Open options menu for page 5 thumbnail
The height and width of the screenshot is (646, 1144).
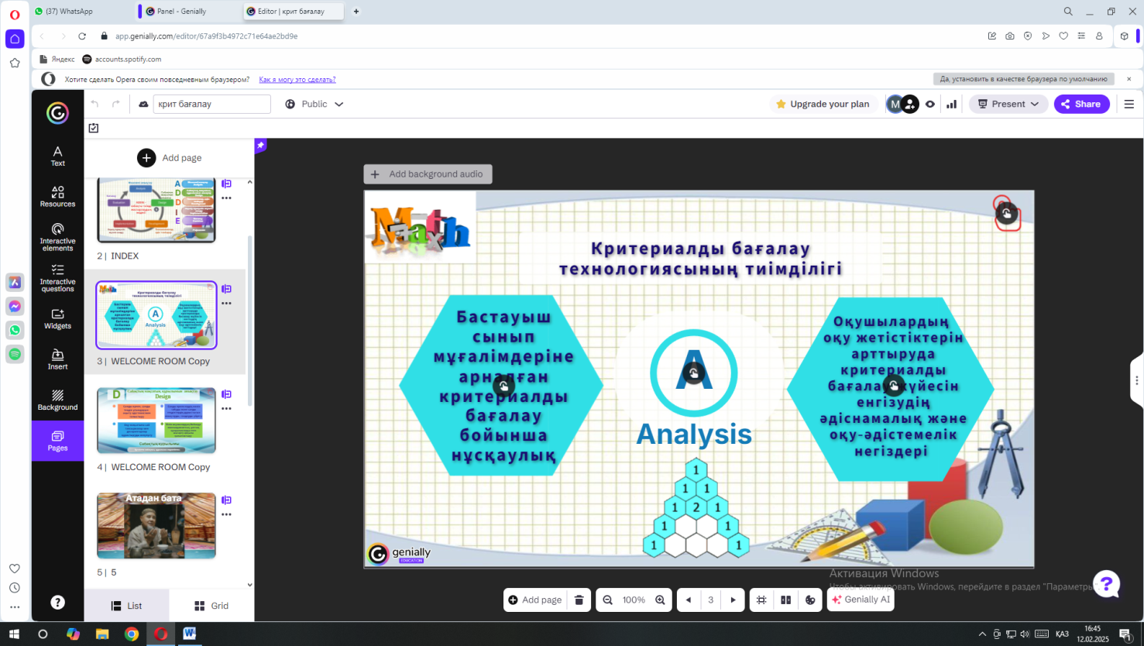coord(226,514)
